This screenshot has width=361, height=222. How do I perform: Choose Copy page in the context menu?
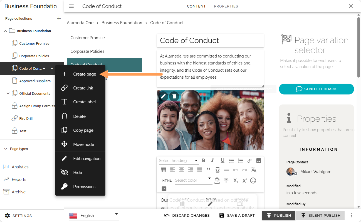tap(80, 130)
